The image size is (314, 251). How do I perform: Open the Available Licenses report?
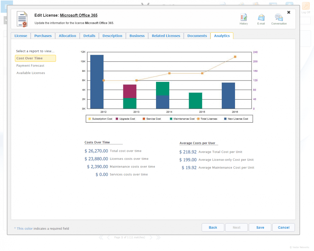pyautogui.click(x=31, y=73)
